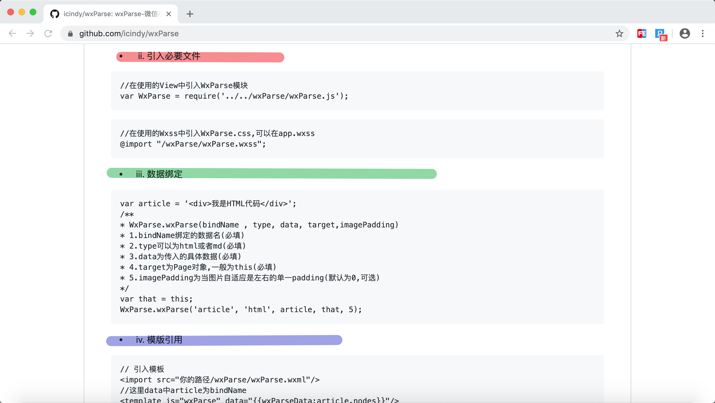715x403 pixels.
Task: Open a new browser tab
Action: [190, 14]
